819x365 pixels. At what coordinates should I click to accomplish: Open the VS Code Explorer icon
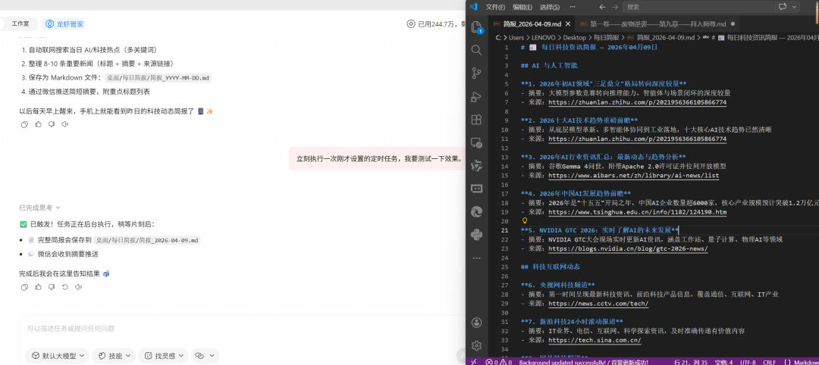point(476,27)
